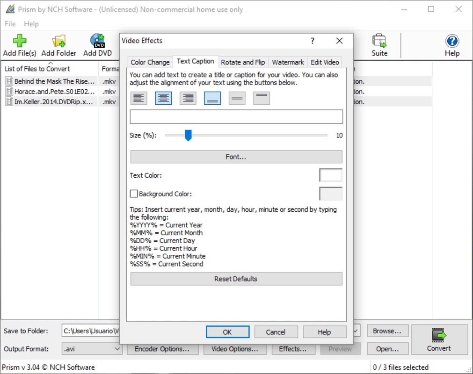Click the caption text input field
473x374 pixels.
tap(236, 116)
